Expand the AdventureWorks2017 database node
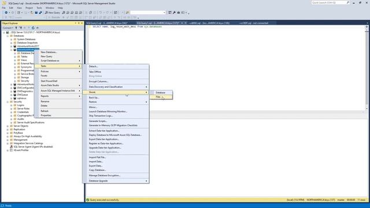 [12, 46]
